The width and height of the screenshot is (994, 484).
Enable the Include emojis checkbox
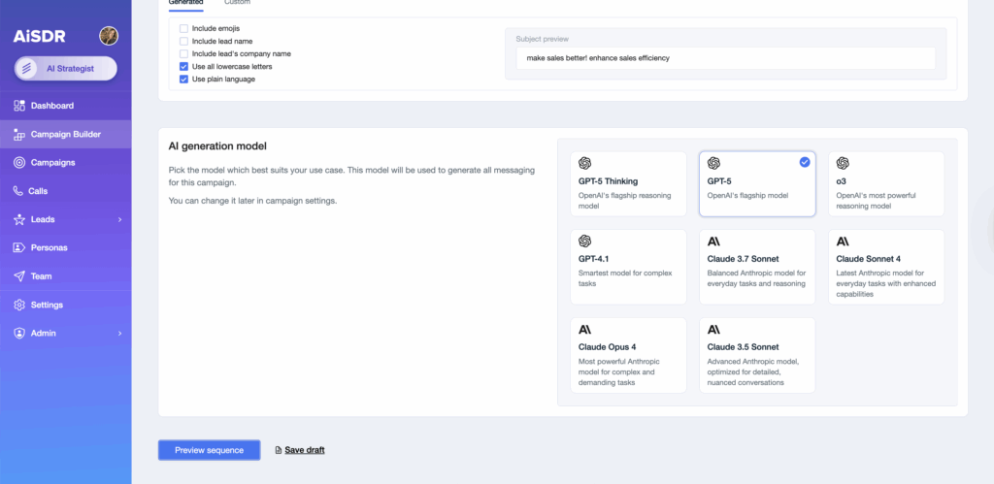click(183, 29)
